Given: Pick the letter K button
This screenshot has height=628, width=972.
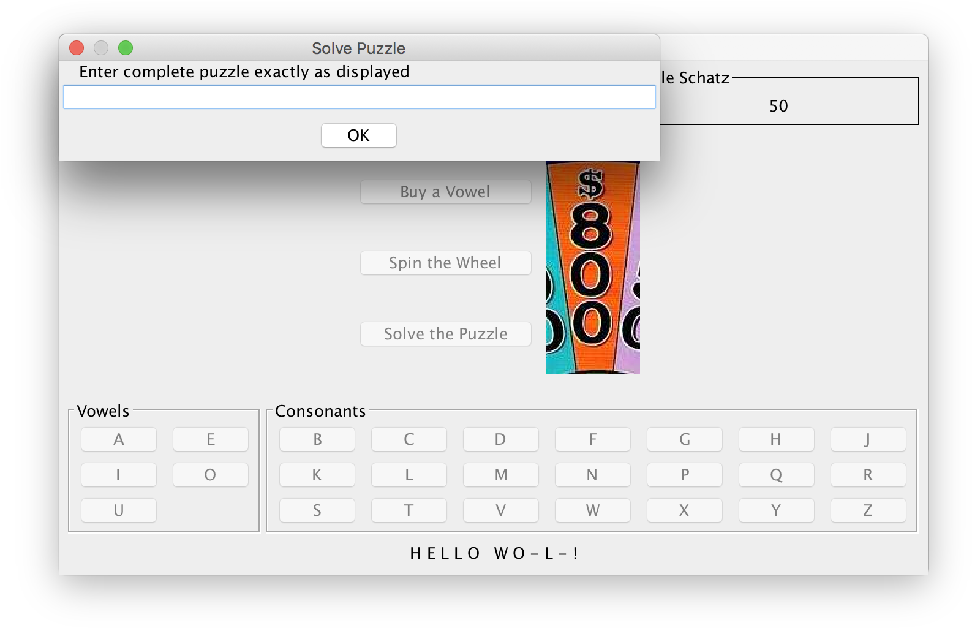Looking at the screenshot, I should tap(317, 475).
